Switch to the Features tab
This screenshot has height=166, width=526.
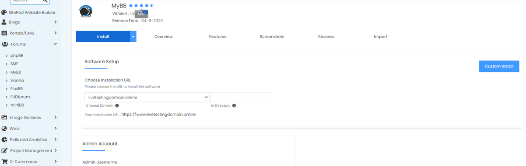(x=217, y=37)
